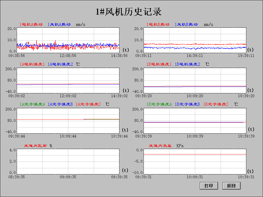Viewport: 263px width, 197px height.
Task: Click the blue 1风机B振动 legend label
Action: 186,25
